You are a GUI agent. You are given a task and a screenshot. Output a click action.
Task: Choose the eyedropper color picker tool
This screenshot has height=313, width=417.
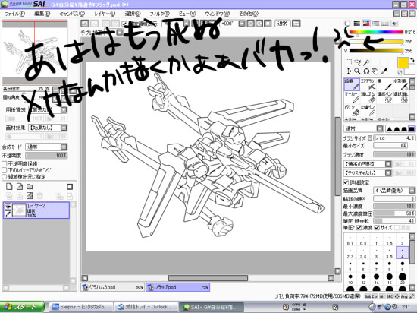point(384,71)
